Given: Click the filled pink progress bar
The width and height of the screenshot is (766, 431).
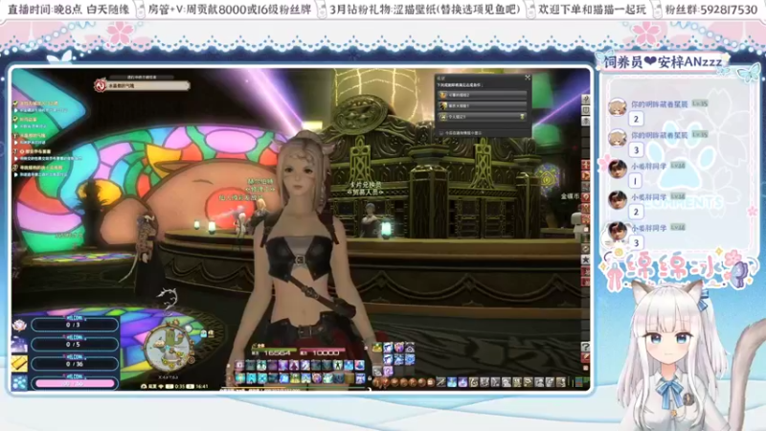Looking at the screenshot, I should (75, 384).
